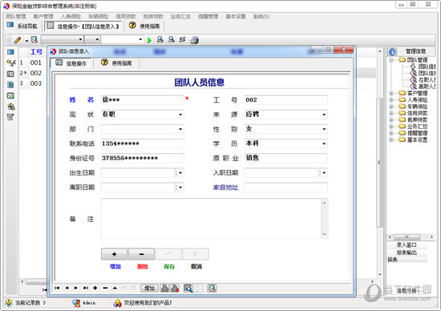The height and width of the screenshot is (311, 441).
Task: Click the 姓名 input field
Action: click(142, 100)
